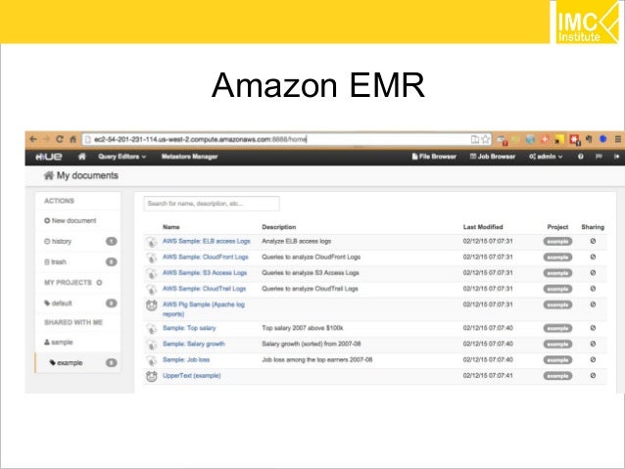625x469 pixels.
Task: Open the browser hamburger menu icon
Action: tap(618, 139)
